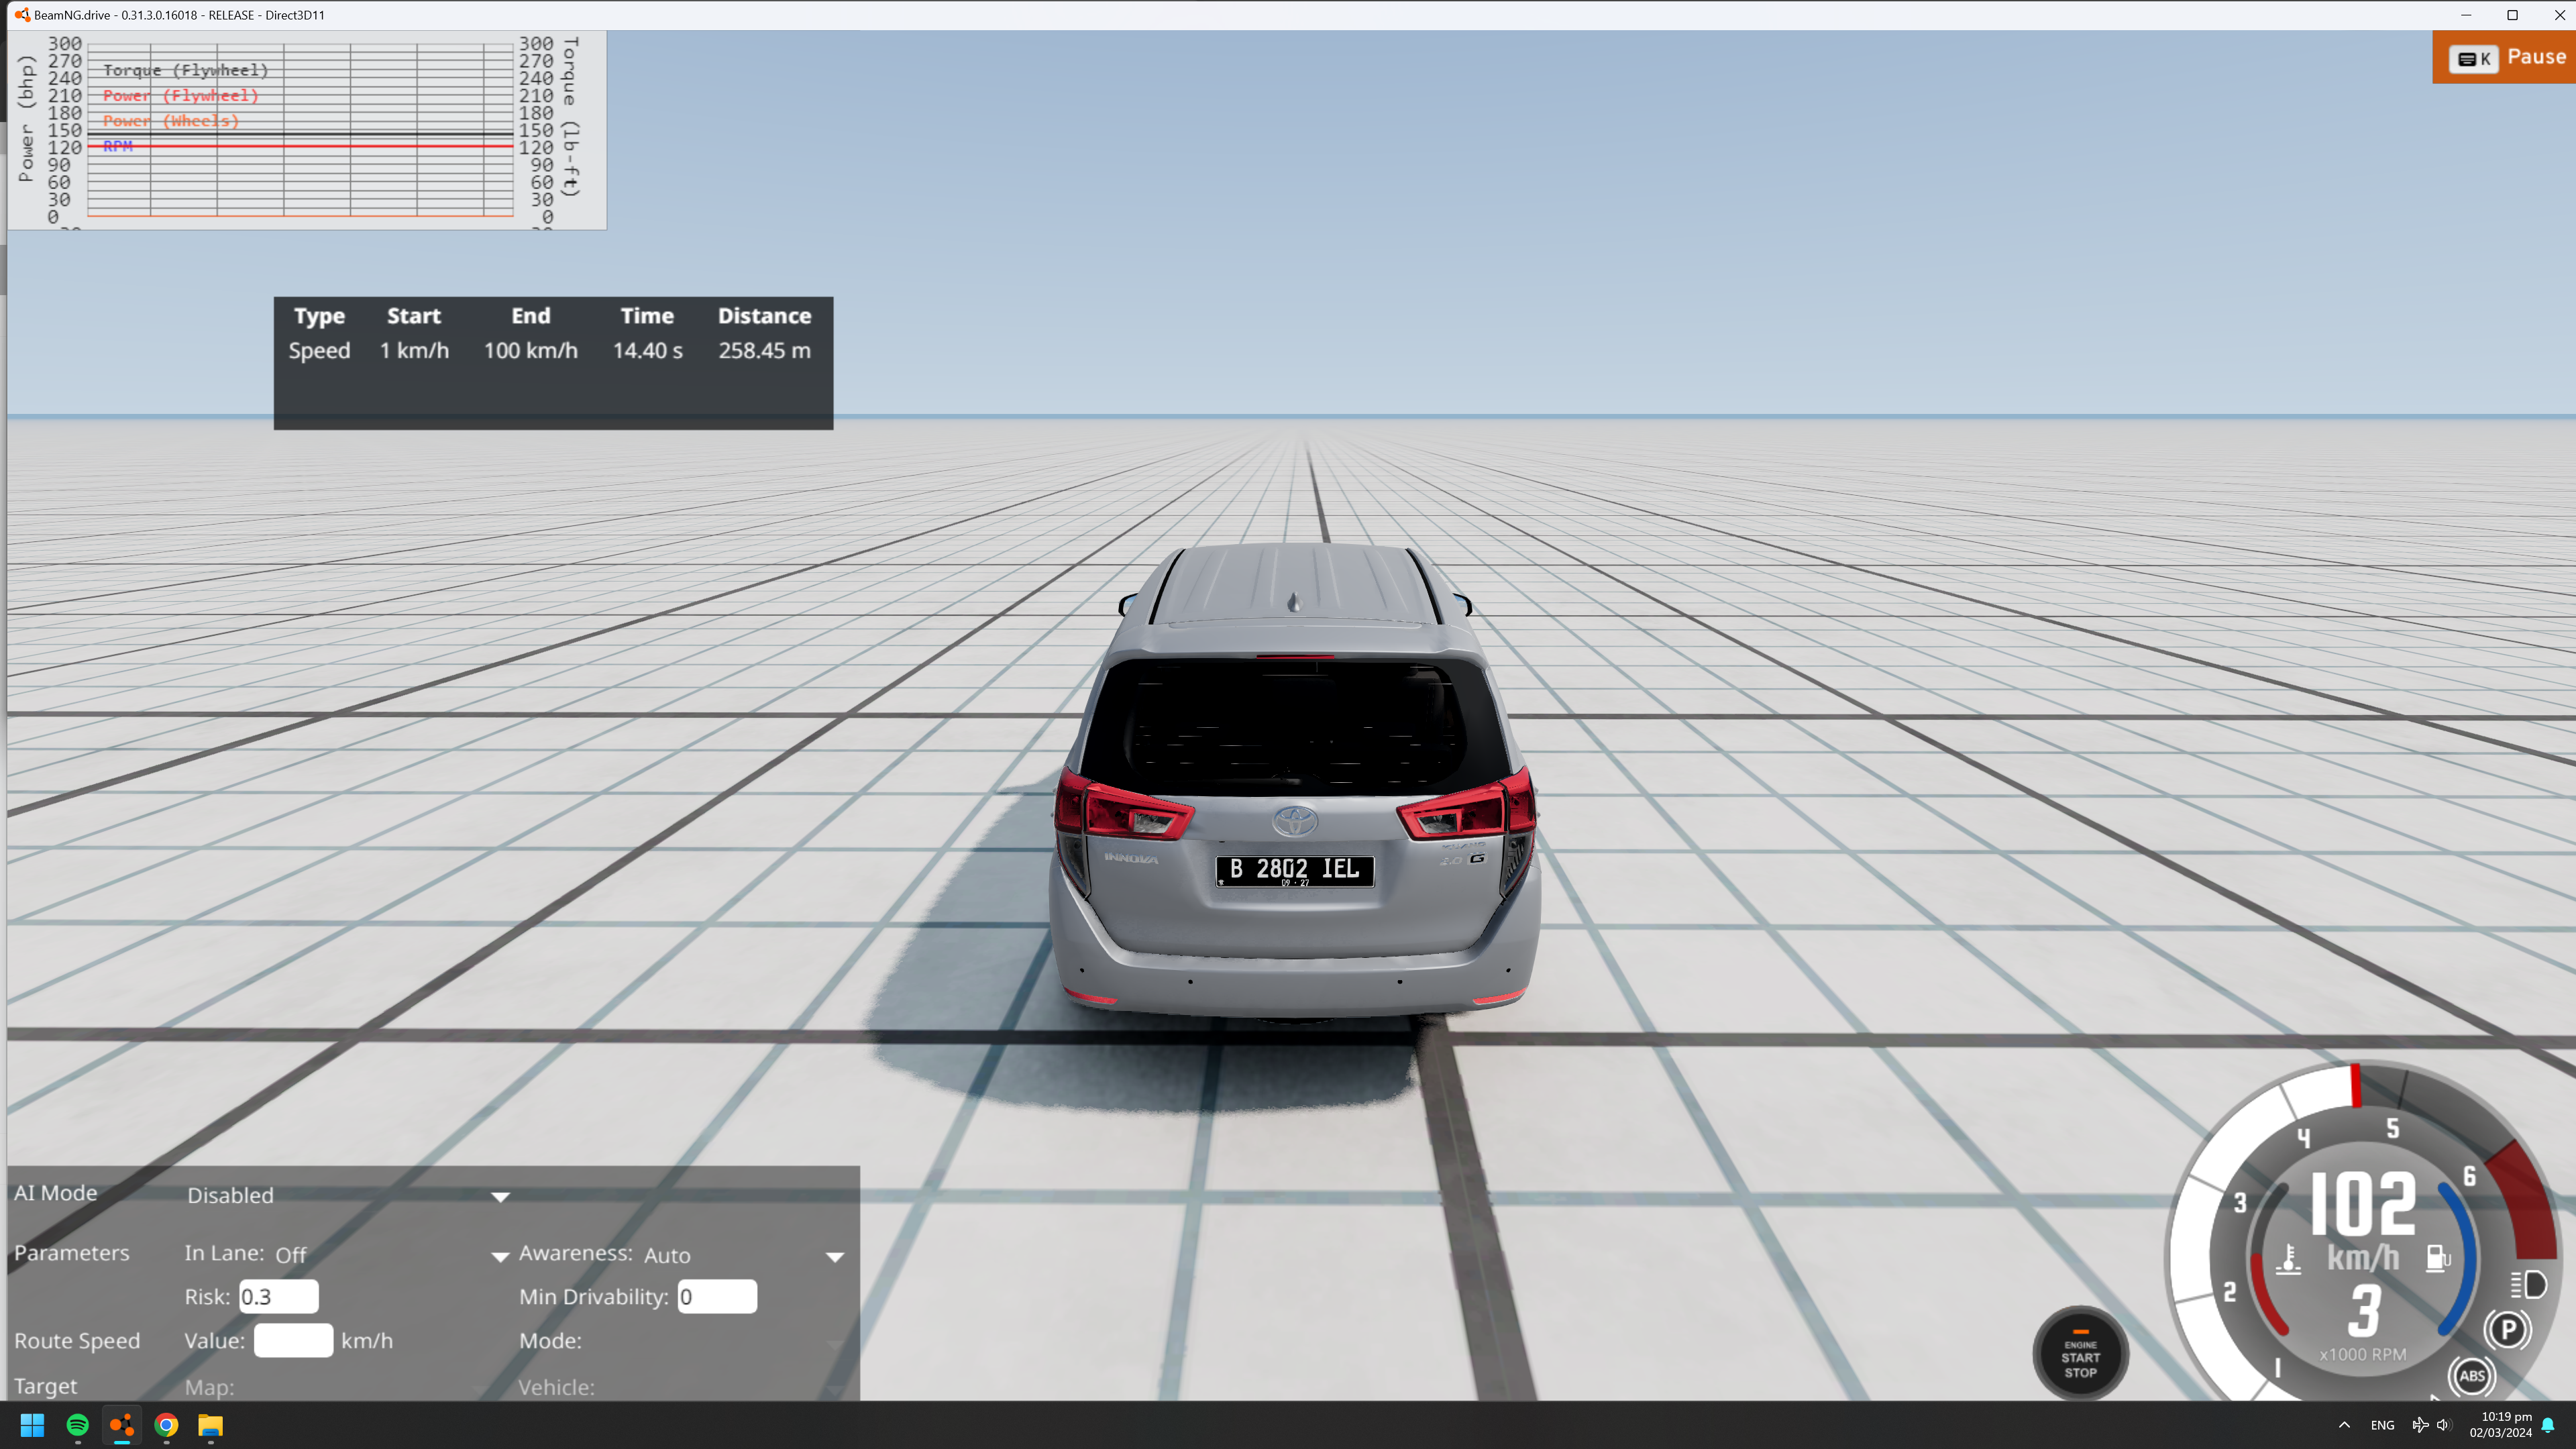Click the 1 km/h start value
The height and width of the screenshot is (1449, 2576).
click(414, 351)
